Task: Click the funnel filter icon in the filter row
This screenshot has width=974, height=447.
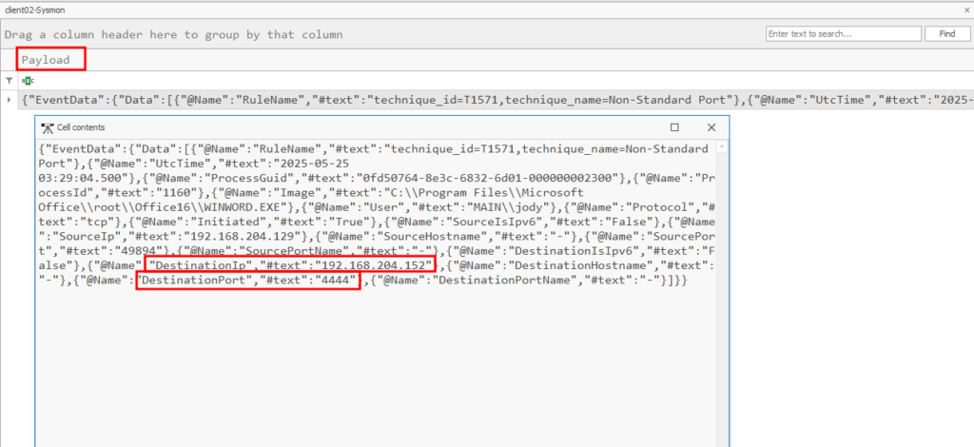Action: [x=10, y=81]
